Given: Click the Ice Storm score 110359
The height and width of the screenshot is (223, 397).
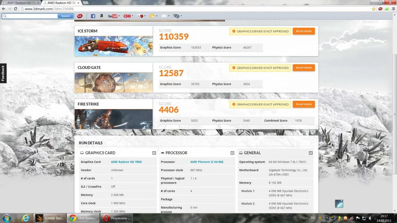Looking at the screenshot, I should (x=174, y=37).
